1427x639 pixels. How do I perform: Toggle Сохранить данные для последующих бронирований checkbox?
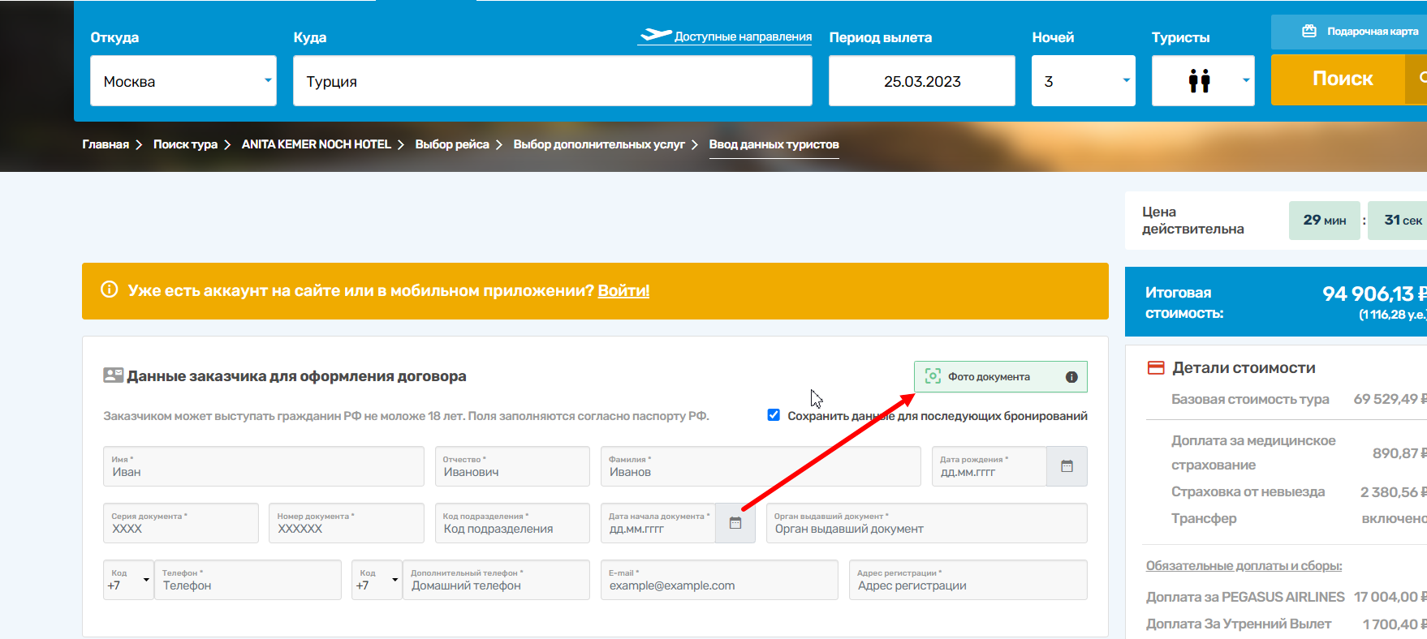coord(774,415)
